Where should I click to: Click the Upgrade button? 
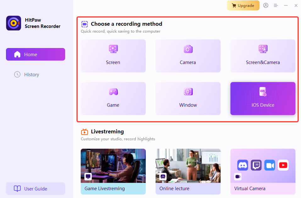point(243,5)
